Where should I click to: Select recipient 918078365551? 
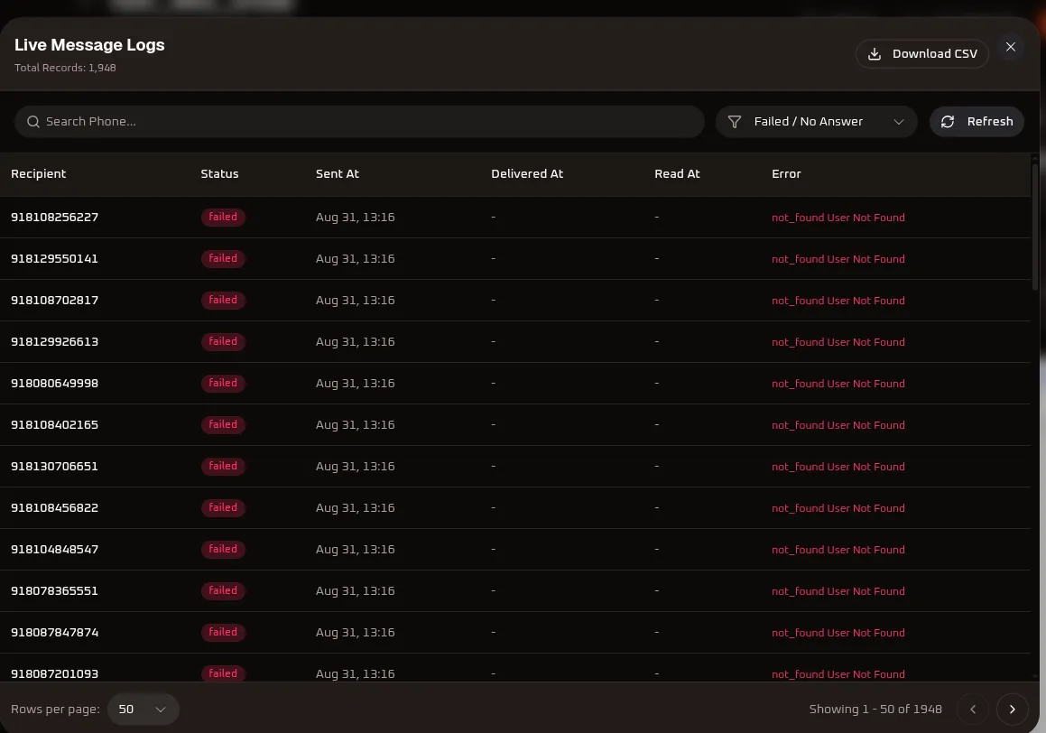coord(55,591)
